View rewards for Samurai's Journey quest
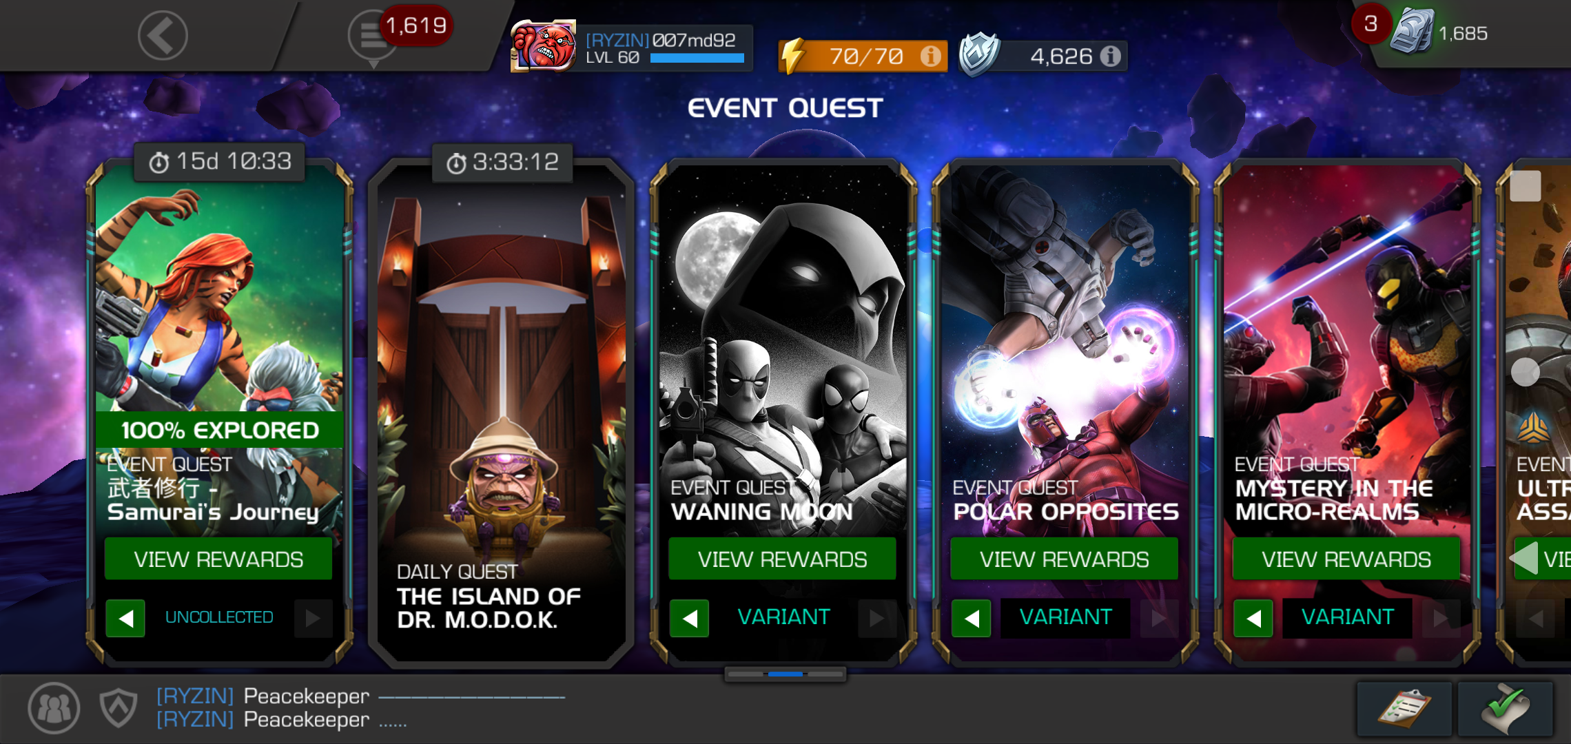The height and width of the screenshot is (744, 1571). tap(218, 559)
